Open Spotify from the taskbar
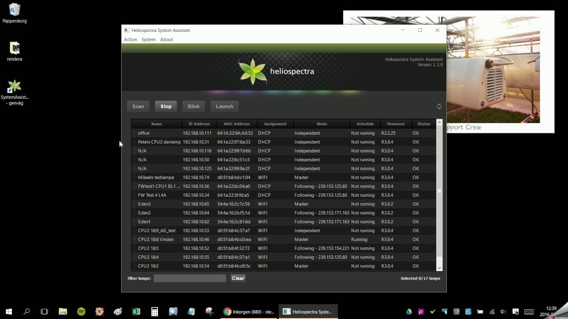Image resolution: width=568 pixels, height=319 pixels. [81, 311]
